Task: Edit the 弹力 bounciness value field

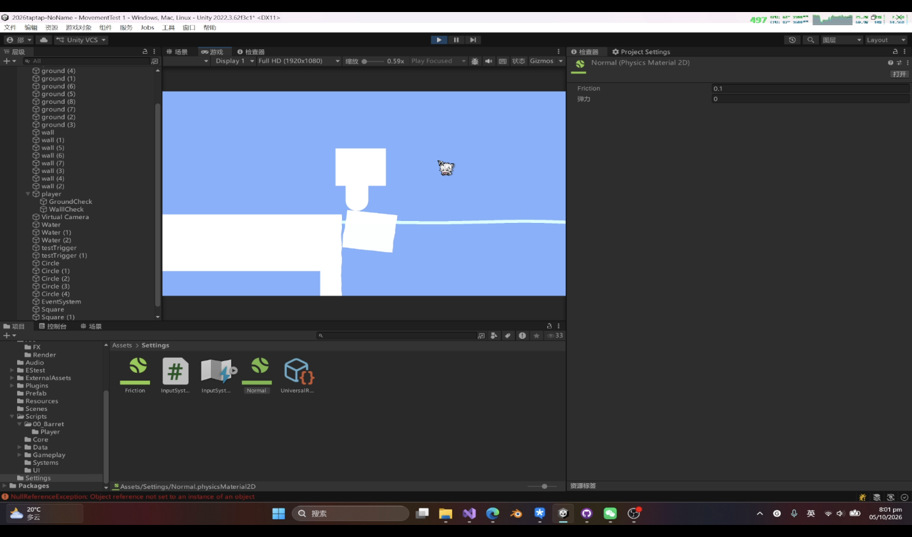Action: 811,99
